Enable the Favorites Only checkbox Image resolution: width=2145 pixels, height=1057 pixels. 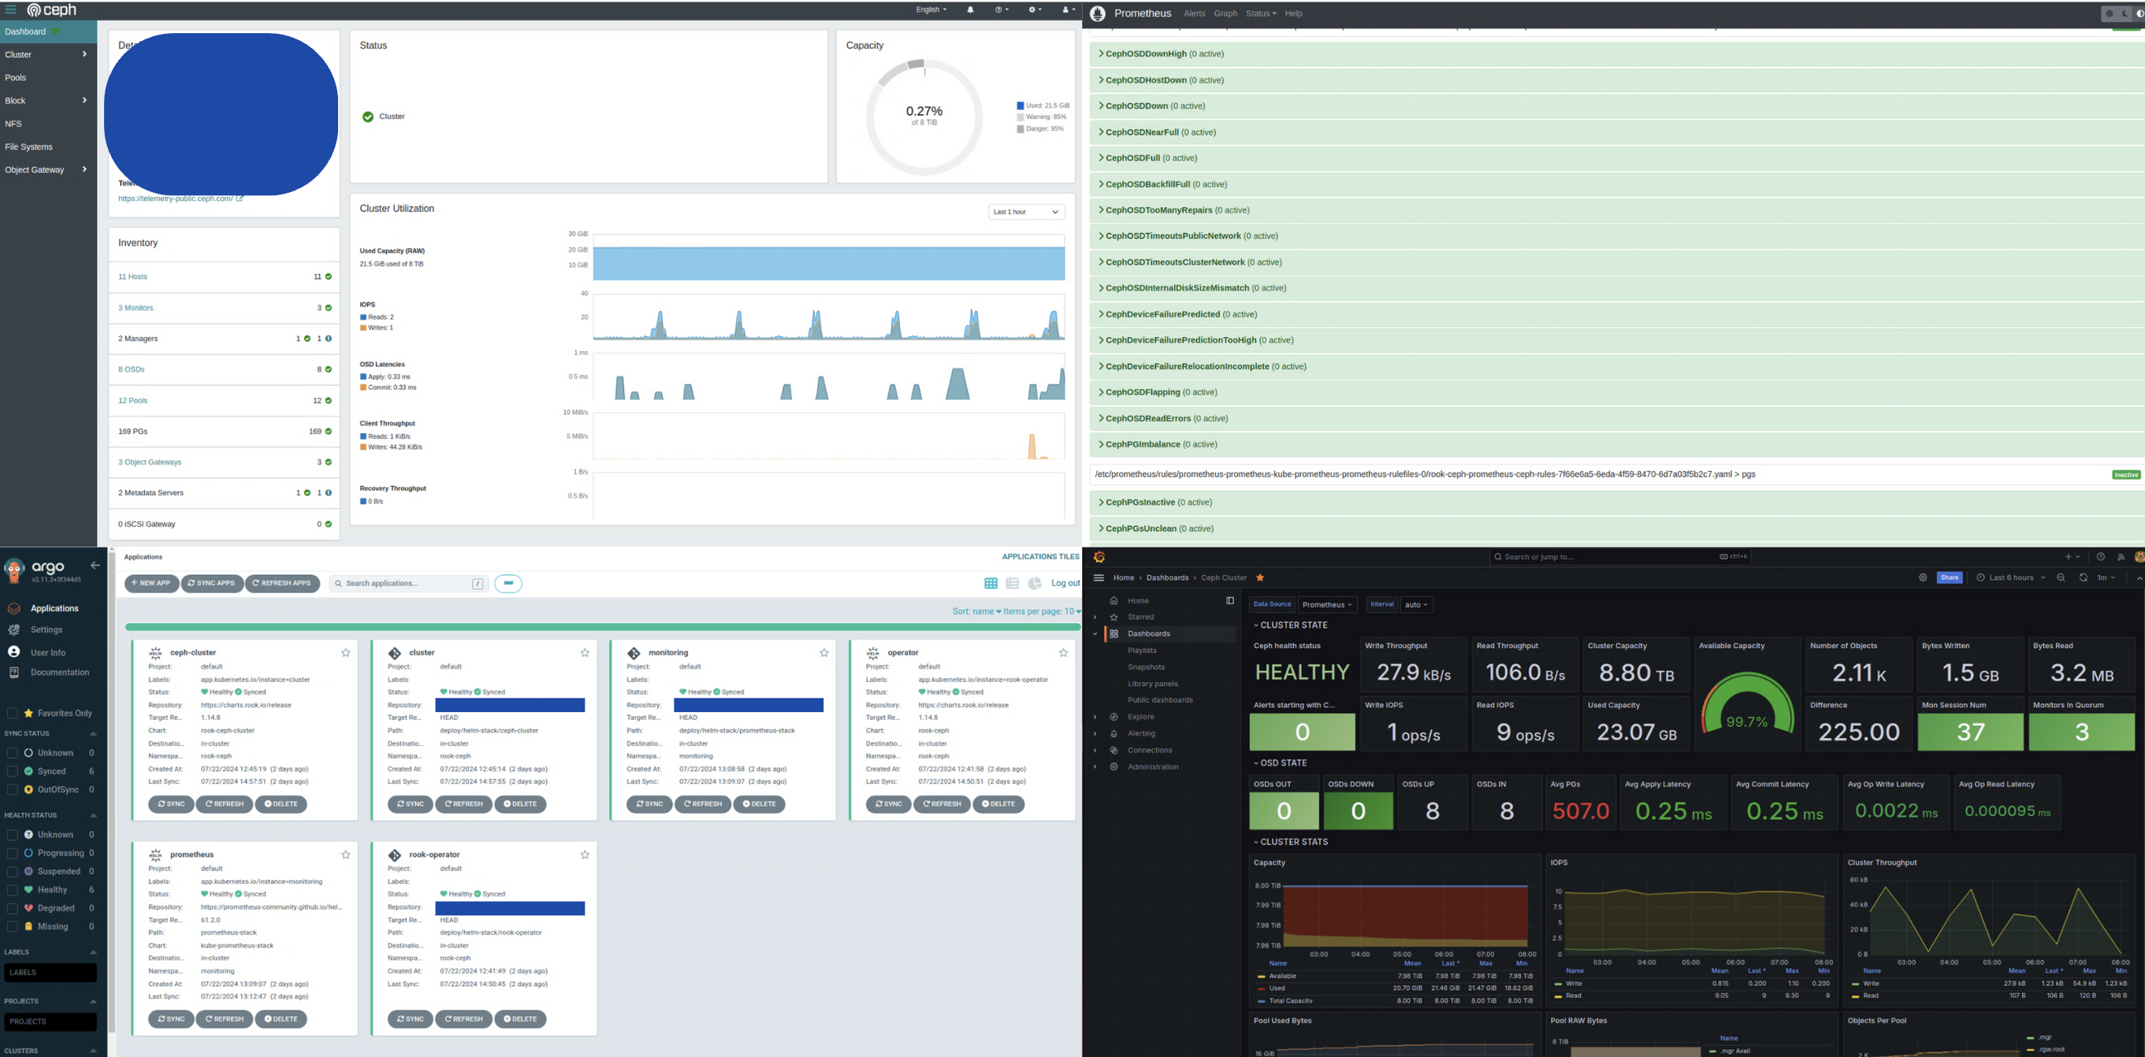[13, 714]
